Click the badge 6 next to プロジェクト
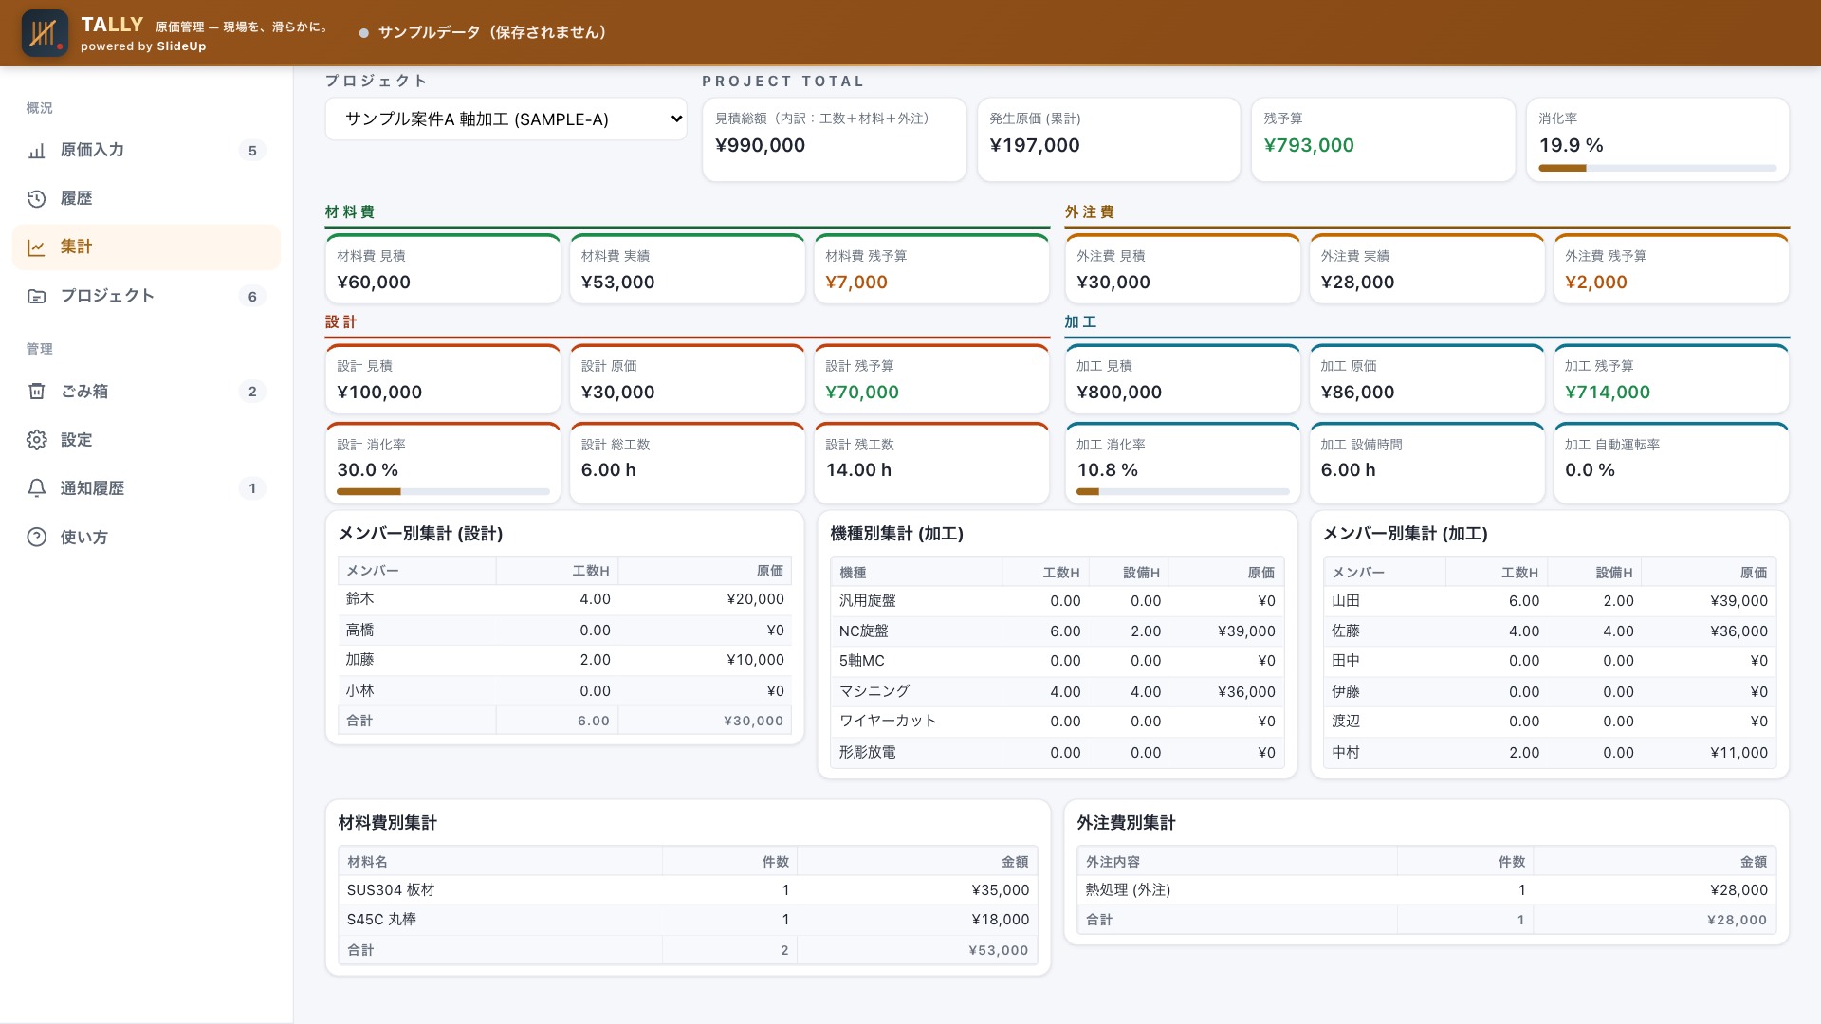The width and height of the screenshot is (1821, 1024). point(252,297)
